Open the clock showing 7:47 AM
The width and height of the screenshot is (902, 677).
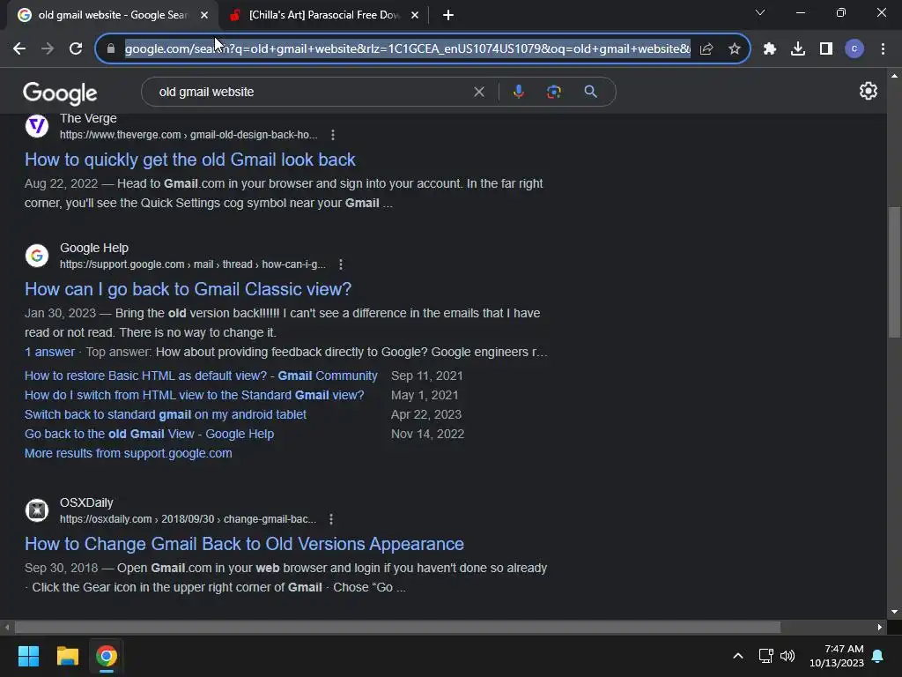tap(837, 656)
